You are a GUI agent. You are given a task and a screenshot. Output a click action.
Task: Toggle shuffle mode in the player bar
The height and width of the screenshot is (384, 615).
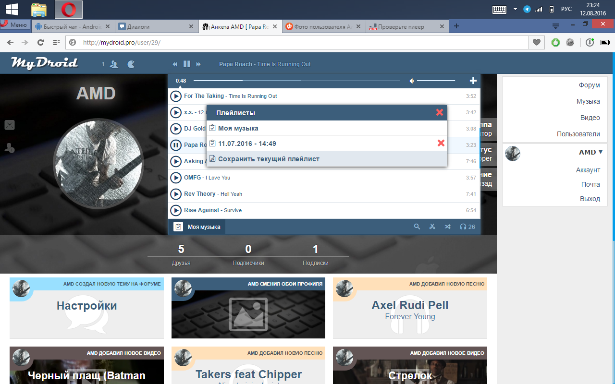click(x=448, y=227)
